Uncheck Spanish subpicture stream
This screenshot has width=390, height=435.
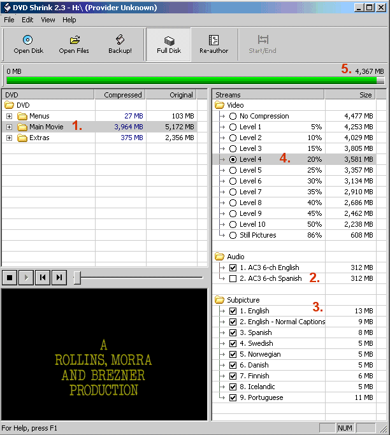click(x=233, y=332)
